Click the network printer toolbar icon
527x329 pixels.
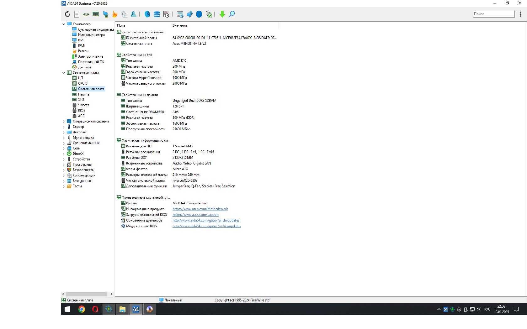point(189,14)
